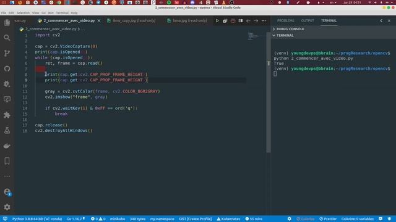This screenshot has width=396, height=222.
Task: Click the 55 mins time tracker
Action: 254,219
